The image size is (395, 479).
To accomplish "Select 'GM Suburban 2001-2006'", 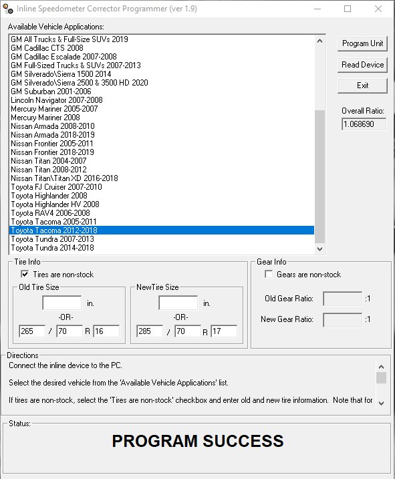I will point(162,92).
